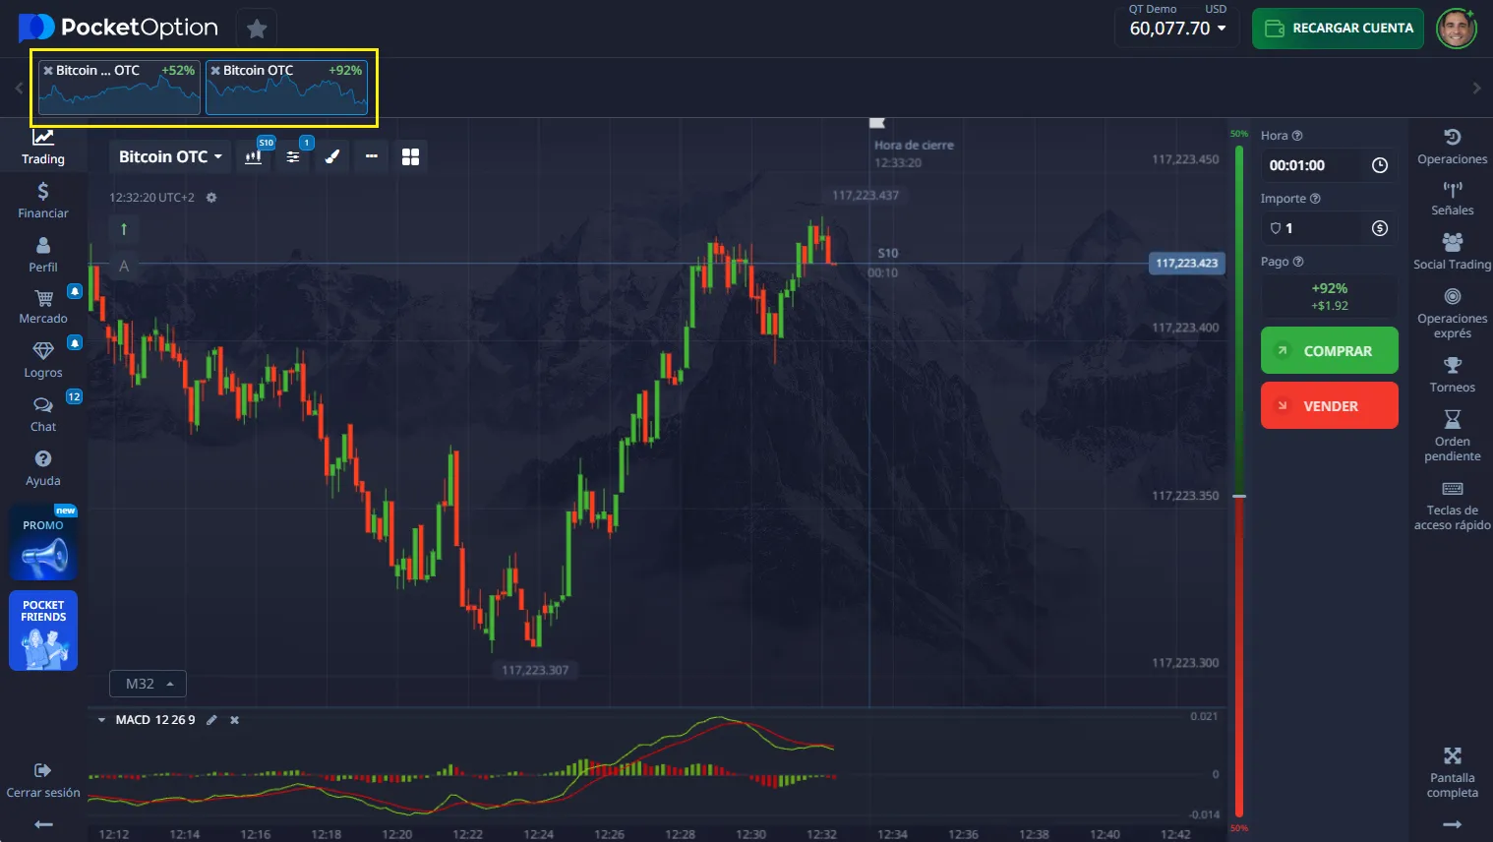
Task: Click the Importe amount input field
Action: pyautogui.click(x=1330, y=228)
